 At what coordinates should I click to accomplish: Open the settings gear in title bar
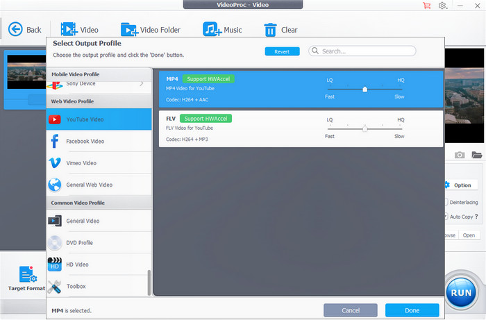pyautogui.click(x=442, y=6)
